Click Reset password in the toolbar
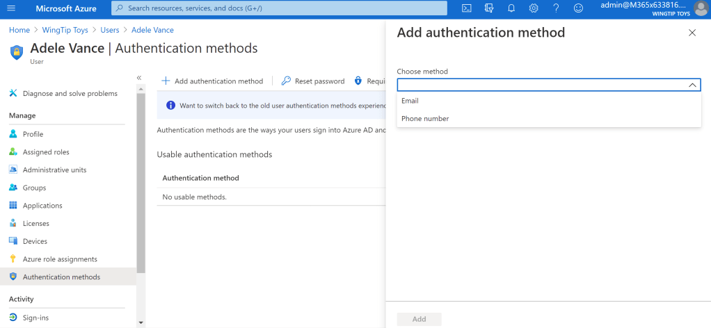Image resolution: width=711 pixels, height=328 pixels. 313,81
